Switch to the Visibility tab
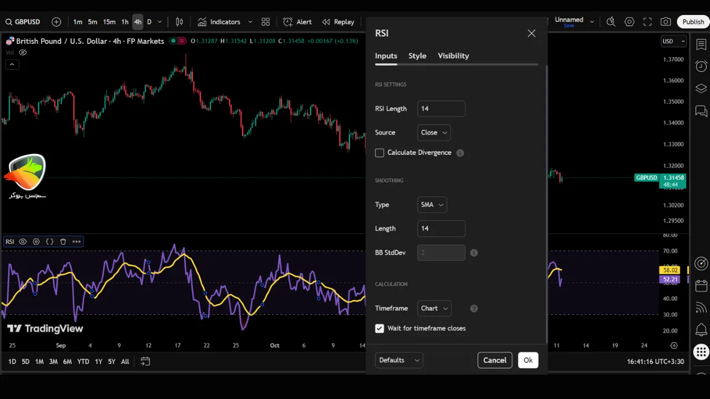Viewport: 710px width, 399px height. 453,56
